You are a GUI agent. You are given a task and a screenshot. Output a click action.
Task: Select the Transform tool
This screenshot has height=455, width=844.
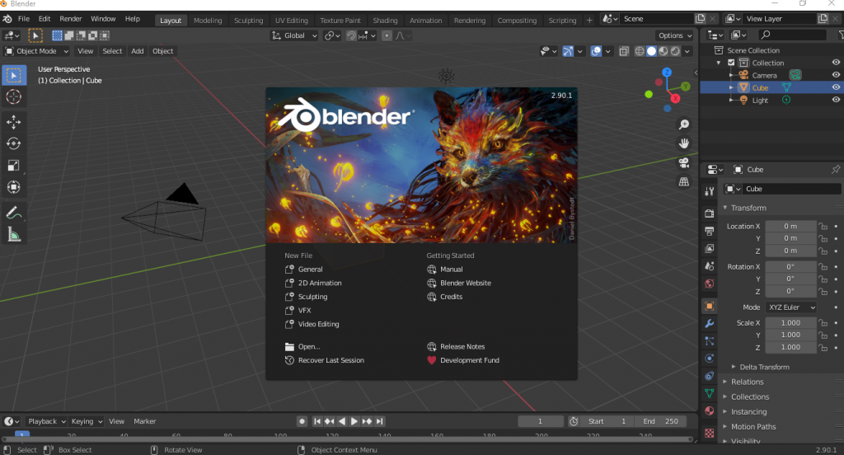click(14, 187)
